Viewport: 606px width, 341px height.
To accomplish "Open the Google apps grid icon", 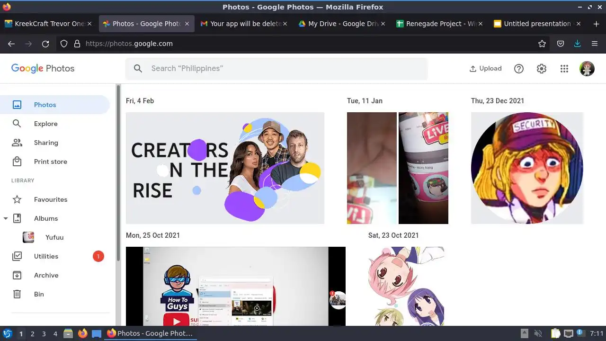I will (564, 69).
